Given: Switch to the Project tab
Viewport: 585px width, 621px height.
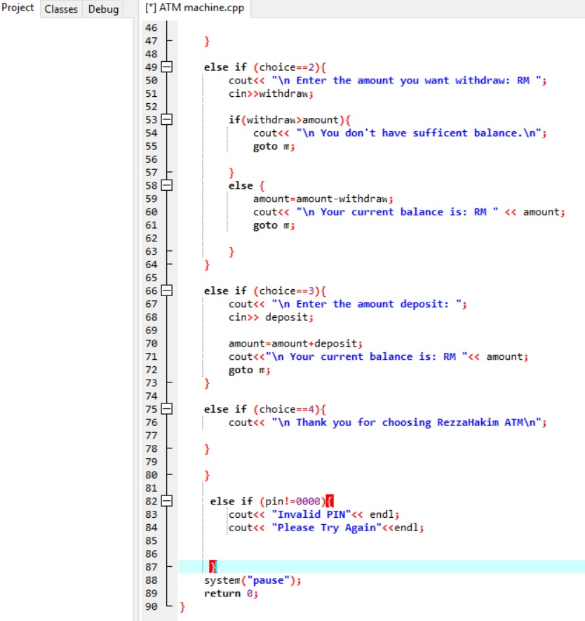Looking at the screenshot, I should tap(18, 8).
